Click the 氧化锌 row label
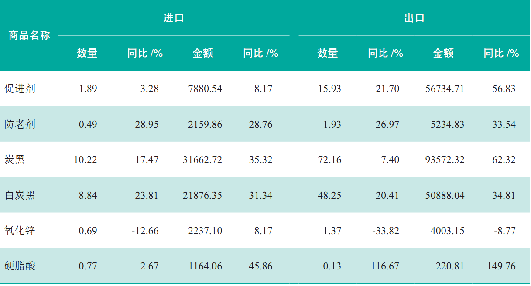Screen dimensions: 531x286 point(20,231)
